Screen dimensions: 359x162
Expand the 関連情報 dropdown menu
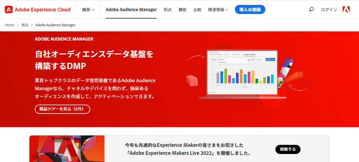pyautogui.click(x=218, y=10)
